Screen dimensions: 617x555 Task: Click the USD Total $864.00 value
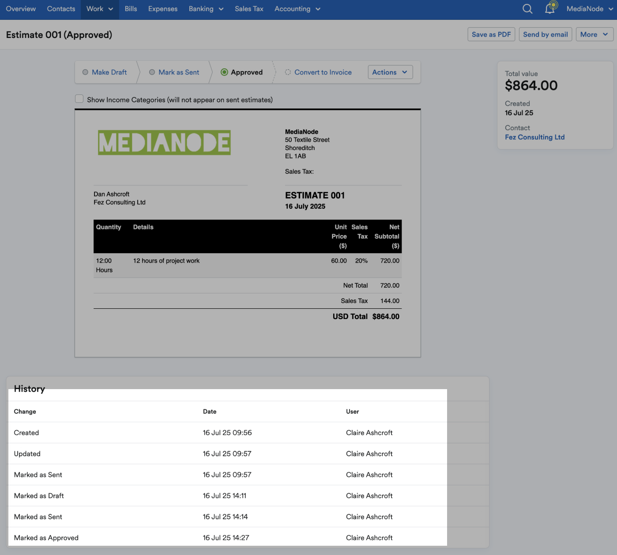click(386, 317)
